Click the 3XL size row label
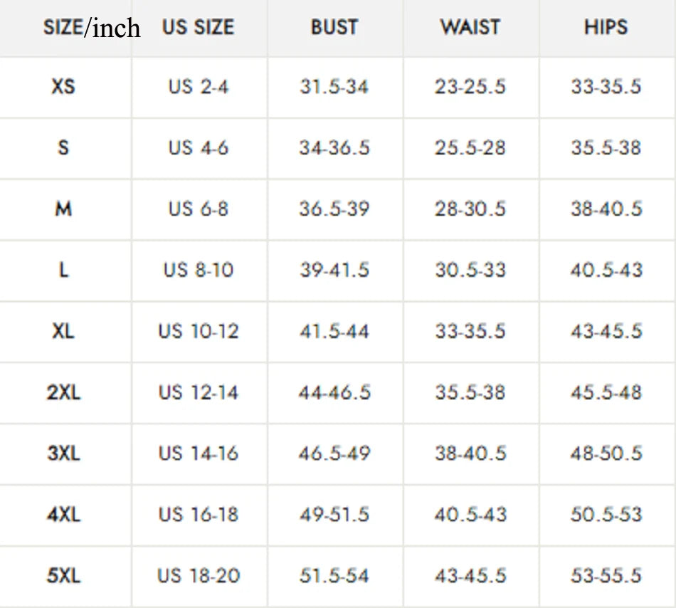This screenshot has height=608, width=676. coord(63,454)
